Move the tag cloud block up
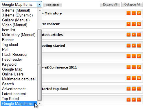The height and width of the screenshot is (109, 144). point(128,88)
